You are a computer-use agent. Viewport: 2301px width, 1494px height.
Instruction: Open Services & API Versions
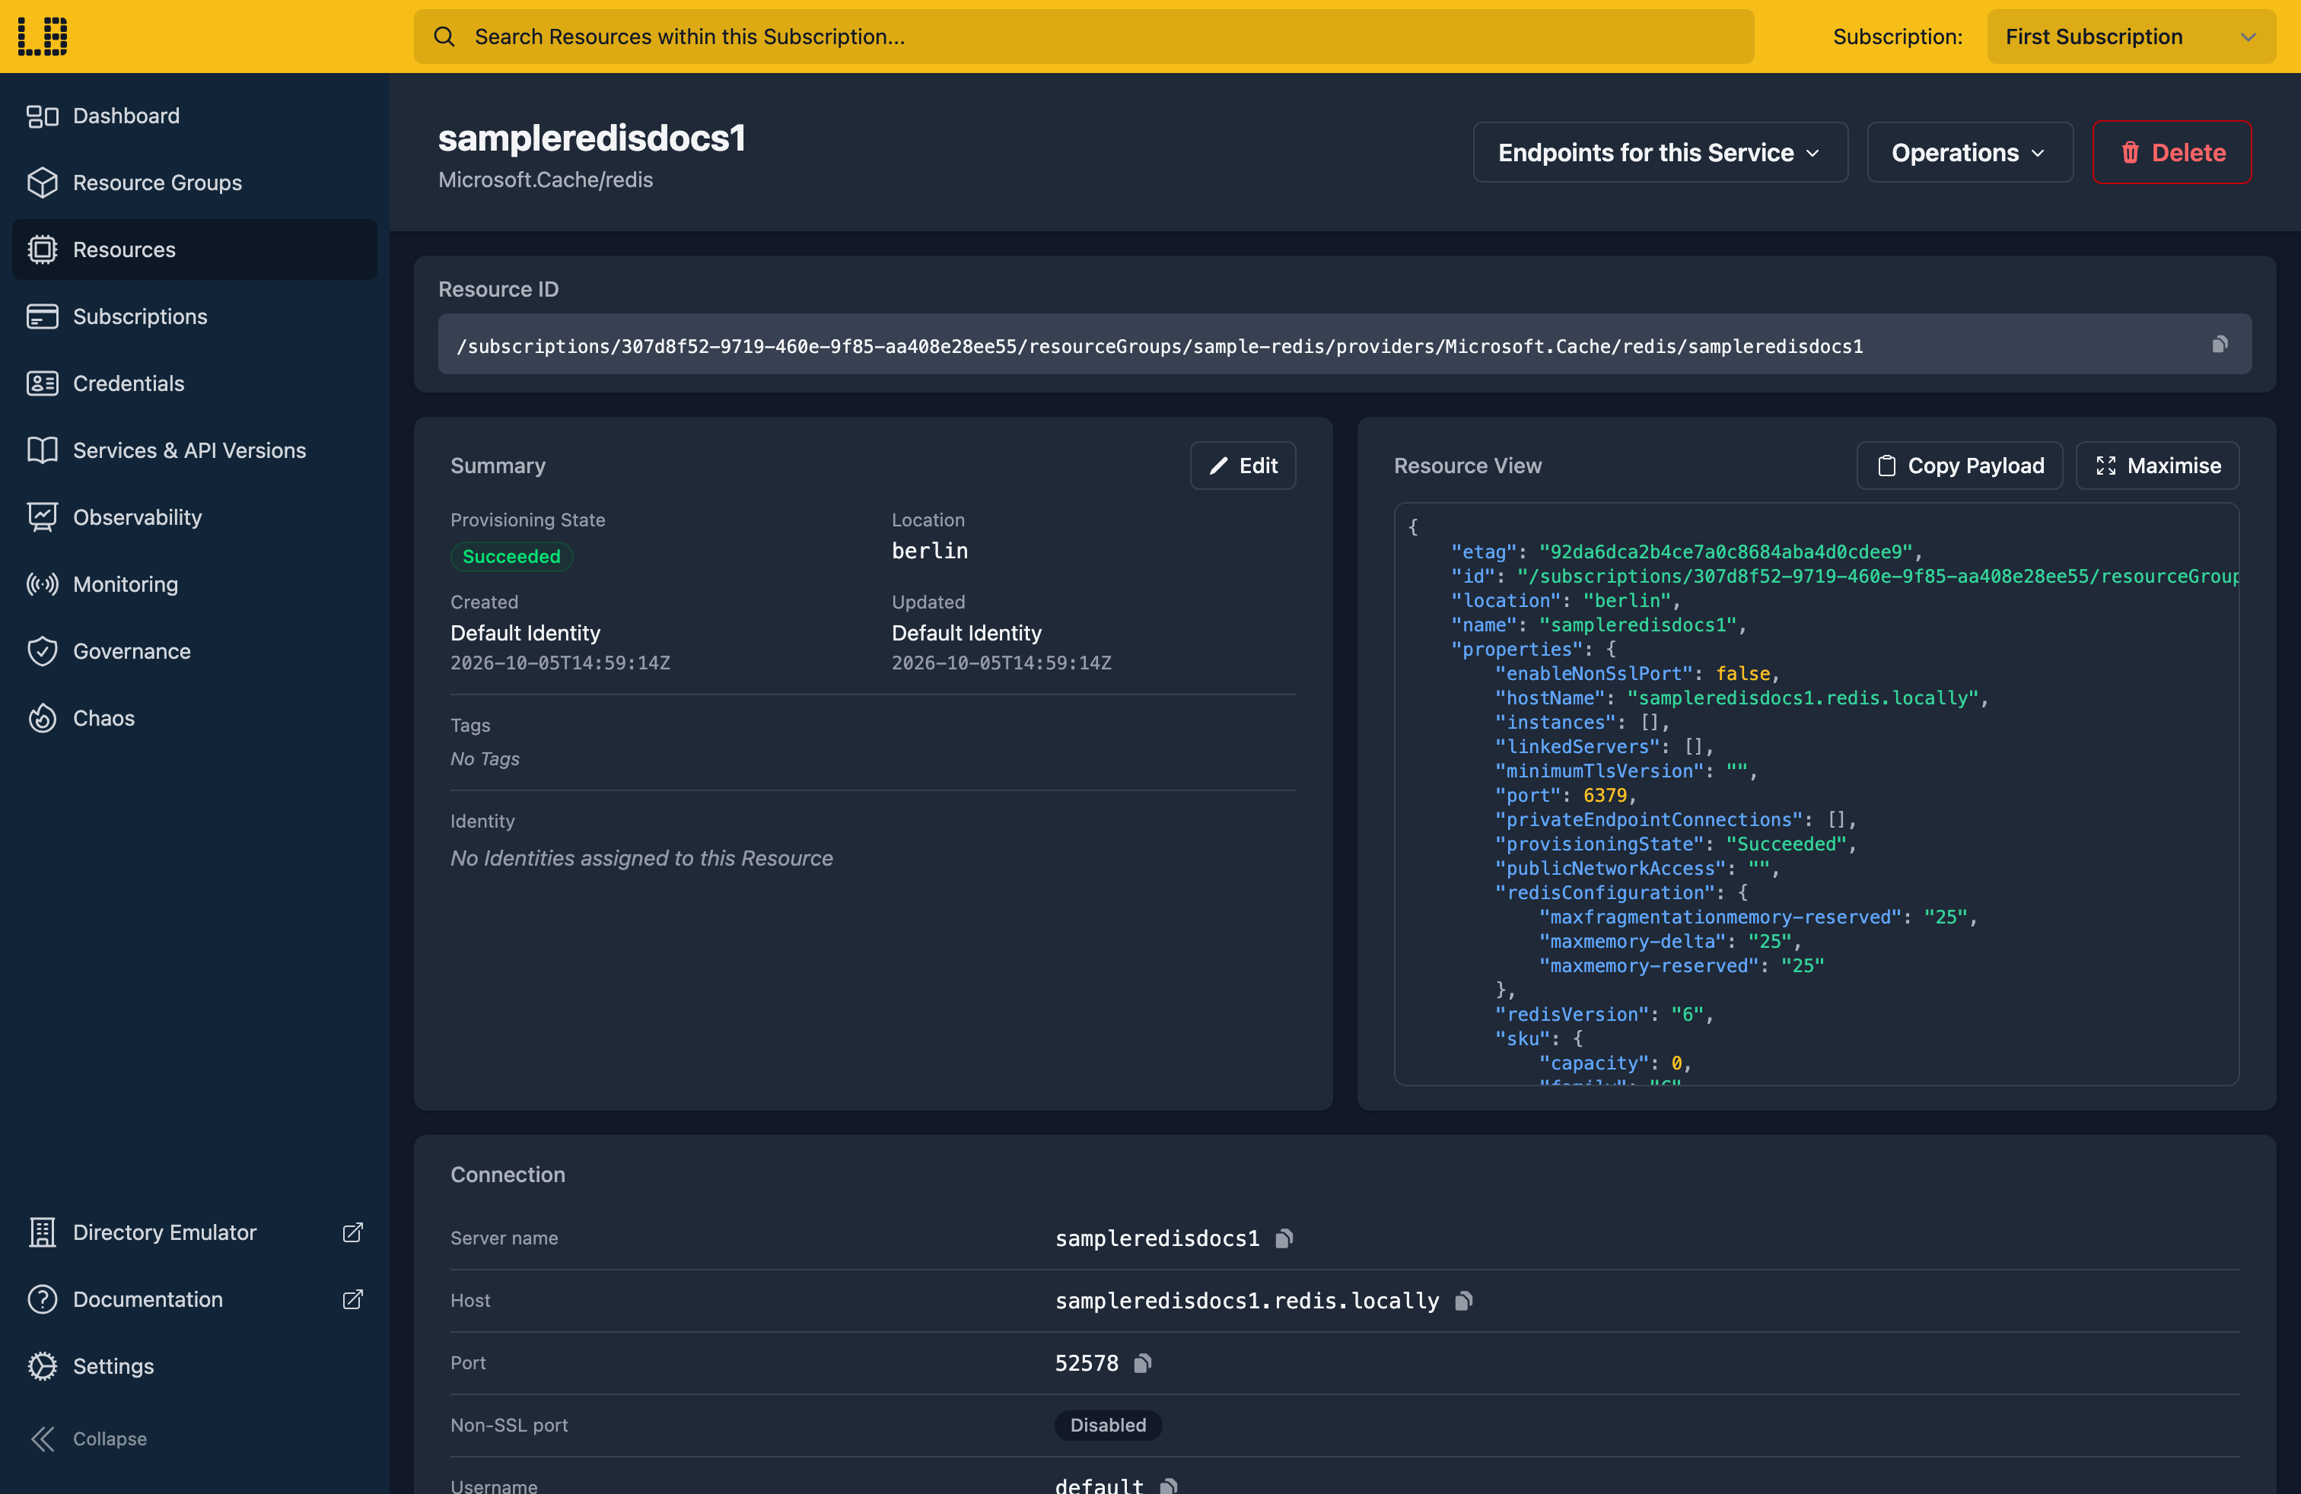(194, 450)
